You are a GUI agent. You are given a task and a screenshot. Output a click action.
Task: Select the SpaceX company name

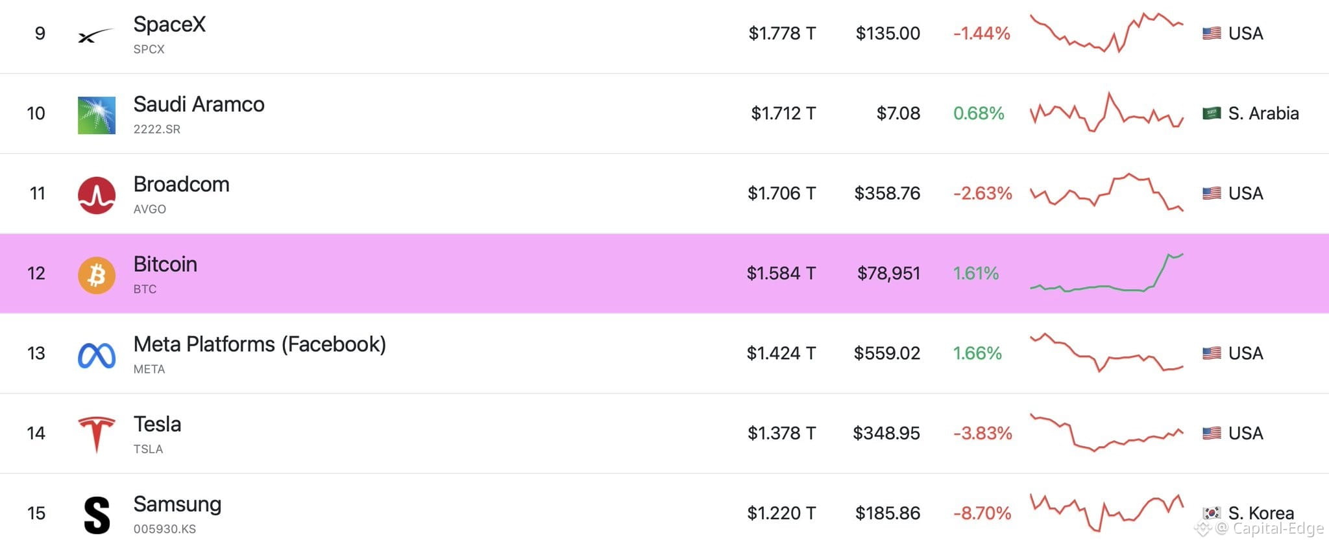pyautogui.click(x=169, y=25)
